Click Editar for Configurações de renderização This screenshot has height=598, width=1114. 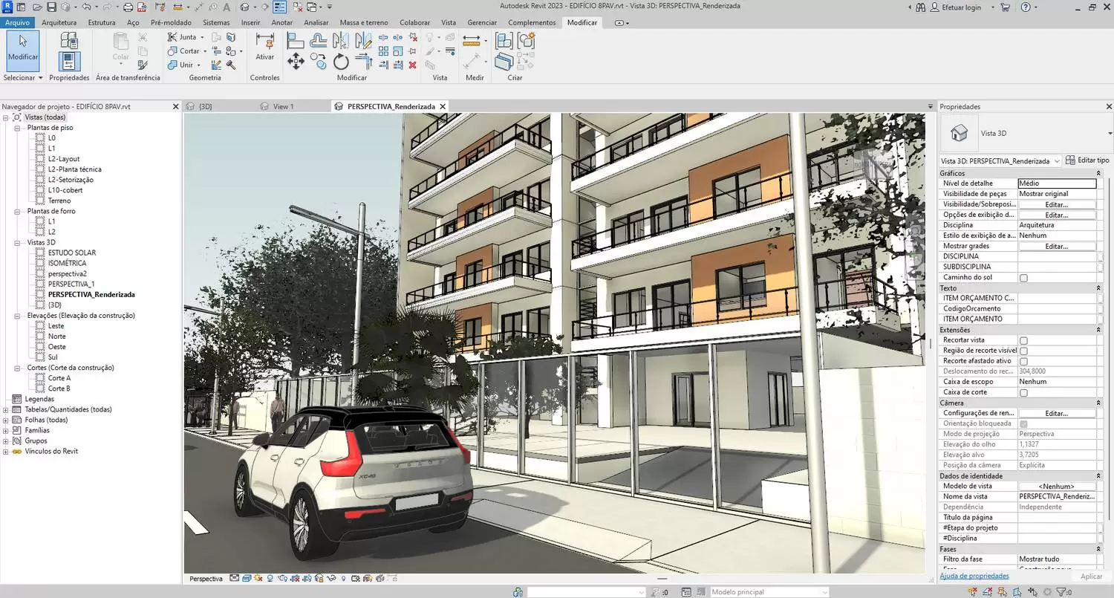coord(1057,413)
